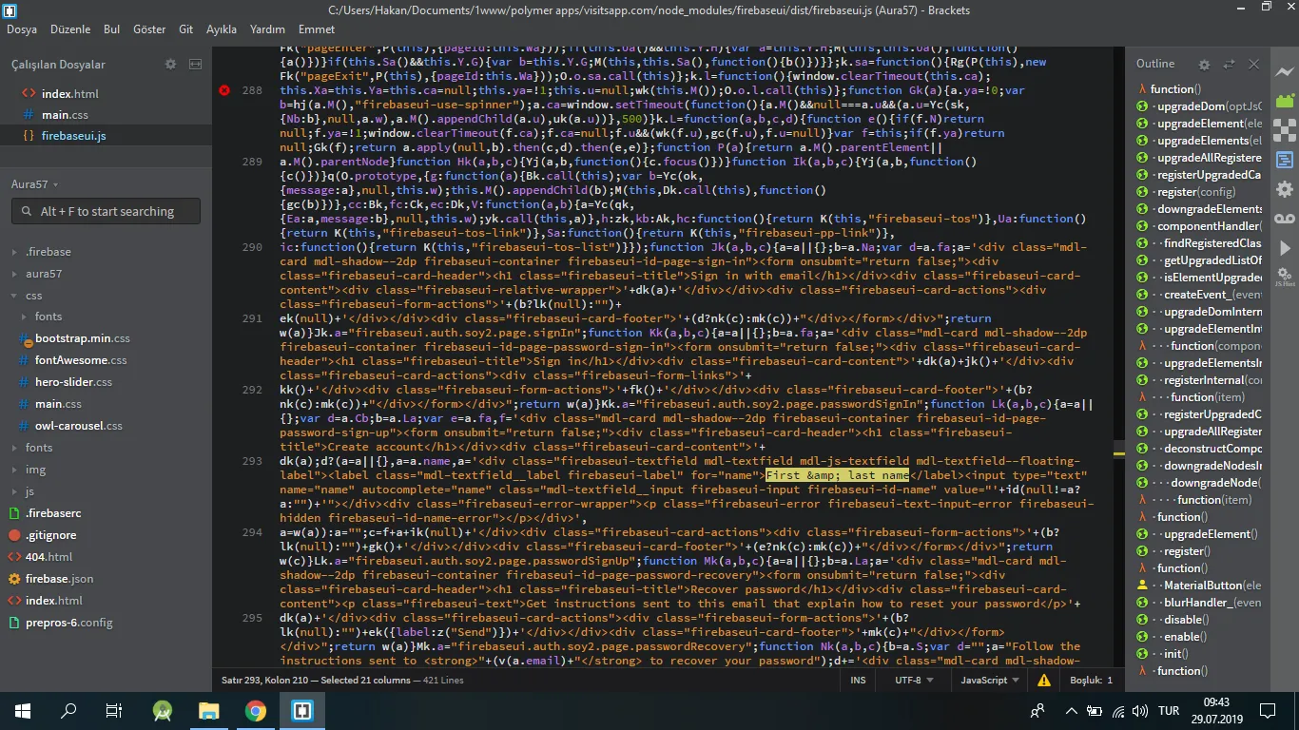Expand the aura57 folder
The height and width of the screenshot is (730, 1299).
pos(44,274)
